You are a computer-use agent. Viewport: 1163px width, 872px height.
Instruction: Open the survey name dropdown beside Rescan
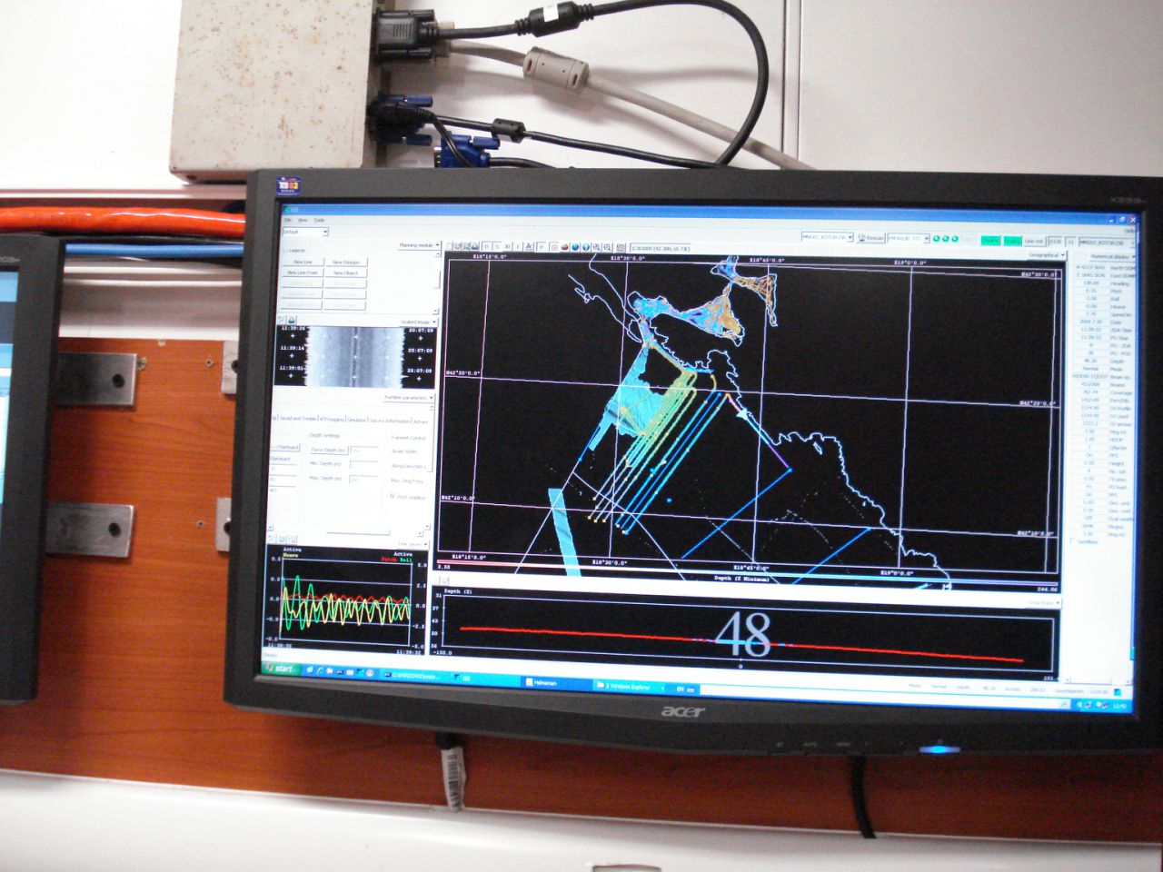[x=827, y=237]
